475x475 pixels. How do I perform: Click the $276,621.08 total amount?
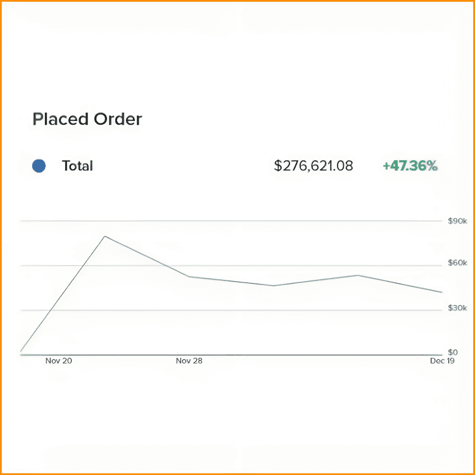click(313, 166)
